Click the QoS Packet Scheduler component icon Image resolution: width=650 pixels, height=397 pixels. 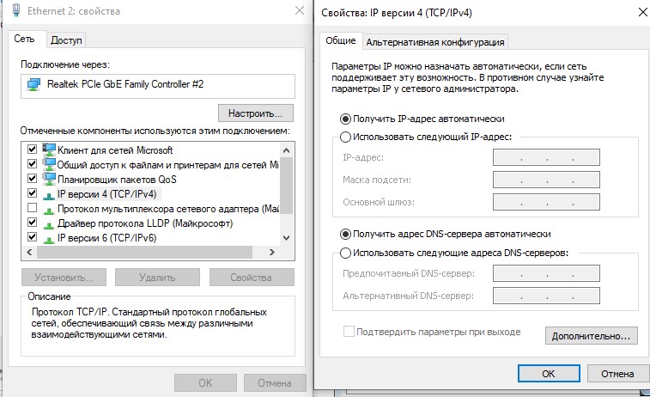49,180
